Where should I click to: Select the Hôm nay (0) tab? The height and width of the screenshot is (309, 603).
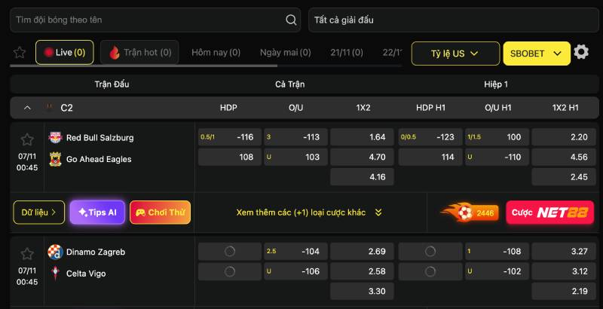216,53
